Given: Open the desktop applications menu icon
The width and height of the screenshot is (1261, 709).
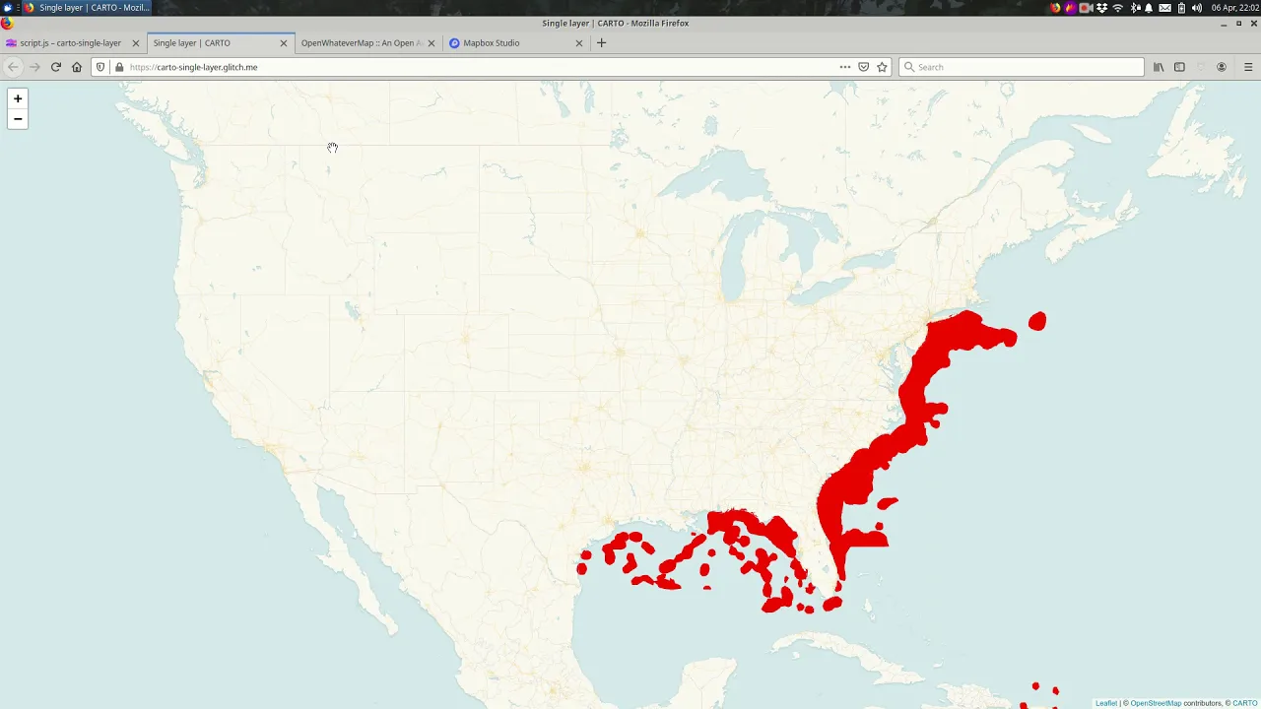Looking at the screenshot, I should [x=7, y=8].
